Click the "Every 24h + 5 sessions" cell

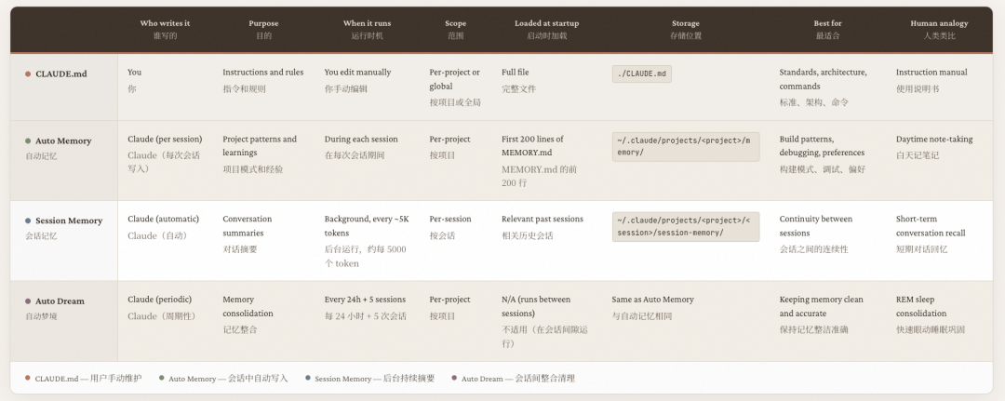pos(365,300)
